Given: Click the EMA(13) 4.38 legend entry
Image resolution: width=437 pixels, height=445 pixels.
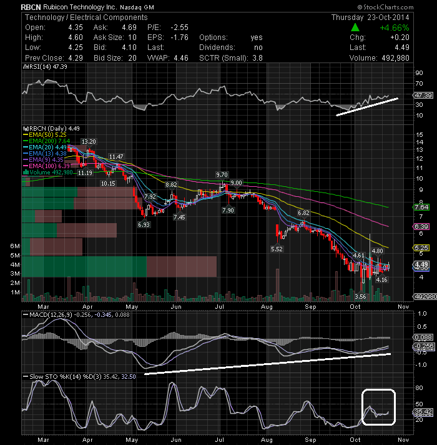Looking at the screenshot, I should click(x=44, y=154).
